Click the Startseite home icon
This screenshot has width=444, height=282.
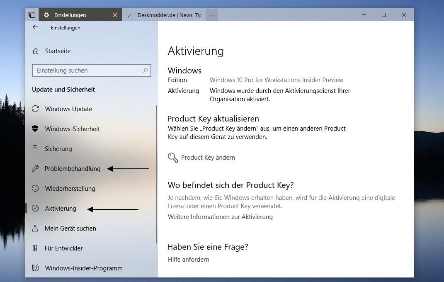(x=35, y=51)
